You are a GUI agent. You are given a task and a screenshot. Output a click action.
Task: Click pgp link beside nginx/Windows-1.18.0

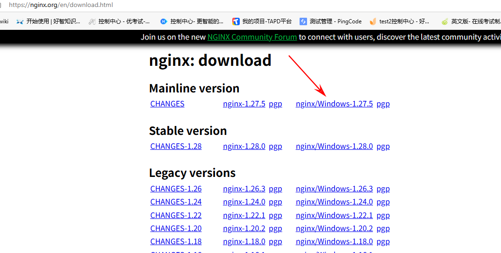[383, 241]
